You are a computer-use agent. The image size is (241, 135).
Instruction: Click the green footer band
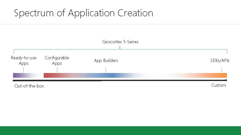click(120, 130)
